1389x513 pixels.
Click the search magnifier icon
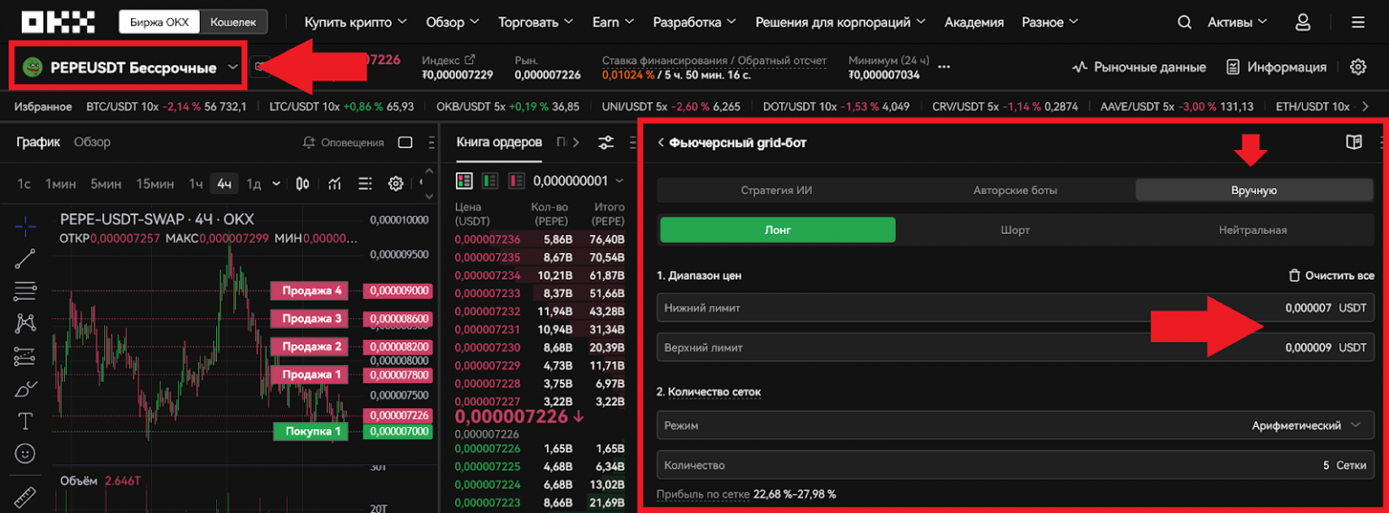[1185, 22]
